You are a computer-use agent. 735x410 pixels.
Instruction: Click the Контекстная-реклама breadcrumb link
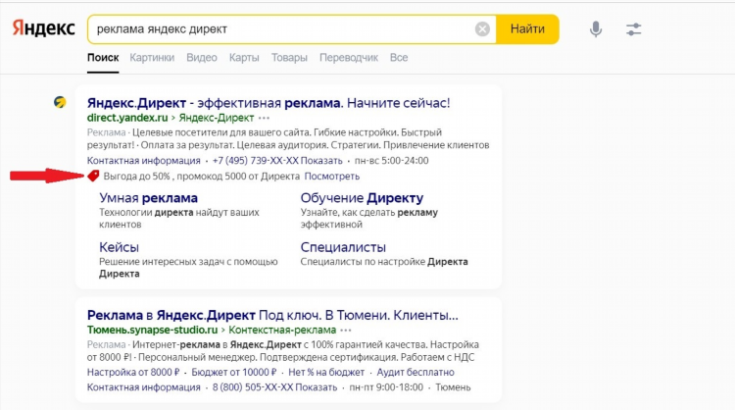pyautogui.click(x=282, y=330)
